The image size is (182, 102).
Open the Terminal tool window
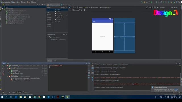[26, 92]
